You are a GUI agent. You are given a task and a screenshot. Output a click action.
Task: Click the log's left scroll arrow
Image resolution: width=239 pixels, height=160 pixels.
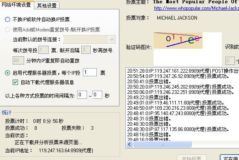[130, 144]
